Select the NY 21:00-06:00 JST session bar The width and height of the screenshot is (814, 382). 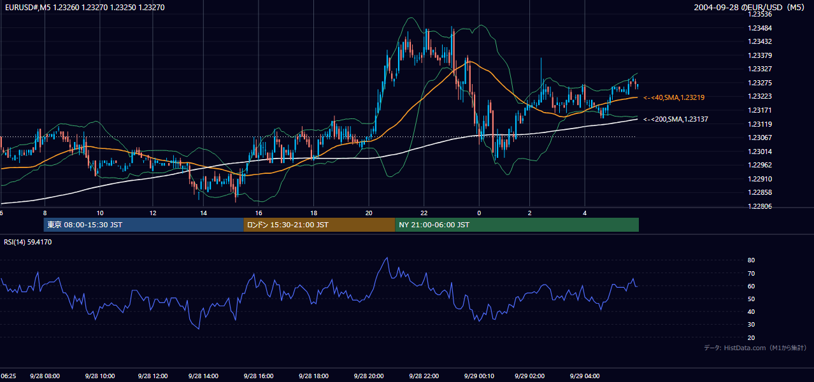(517, 225)
